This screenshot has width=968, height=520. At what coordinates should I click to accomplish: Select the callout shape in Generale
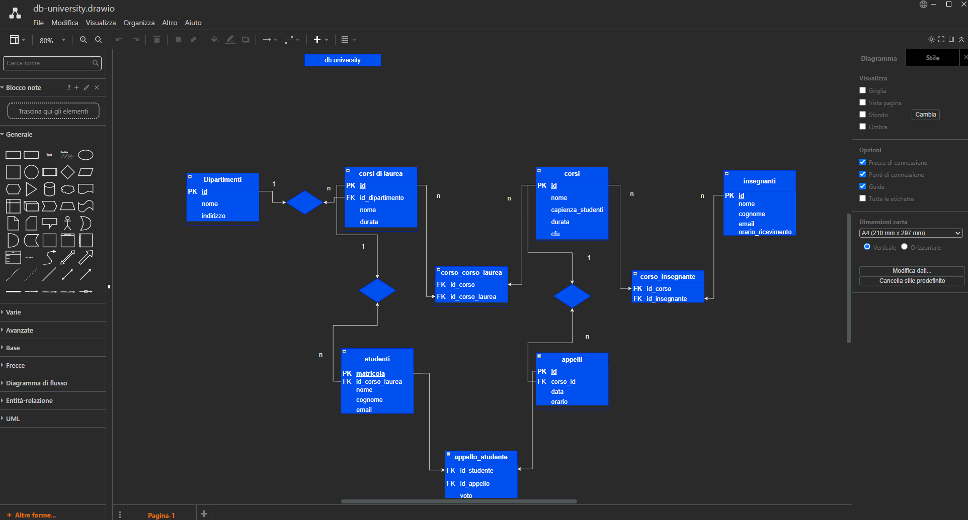(x=49, y=223)
